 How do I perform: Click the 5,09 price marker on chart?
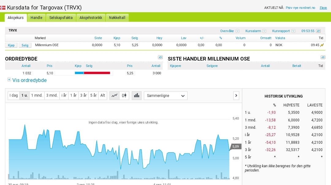235,146
